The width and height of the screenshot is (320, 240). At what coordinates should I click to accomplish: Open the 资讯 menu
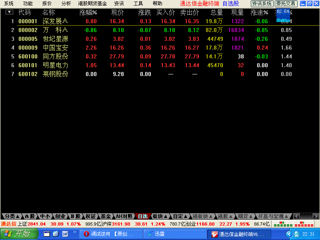tap(119, 4)
